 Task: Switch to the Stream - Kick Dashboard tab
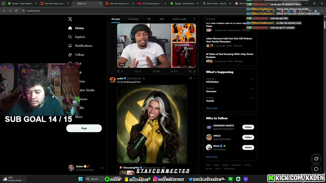22,4
